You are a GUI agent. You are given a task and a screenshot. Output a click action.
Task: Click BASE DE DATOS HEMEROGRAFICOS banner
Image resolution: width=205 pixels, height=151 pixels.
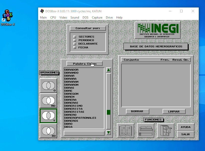156,46
